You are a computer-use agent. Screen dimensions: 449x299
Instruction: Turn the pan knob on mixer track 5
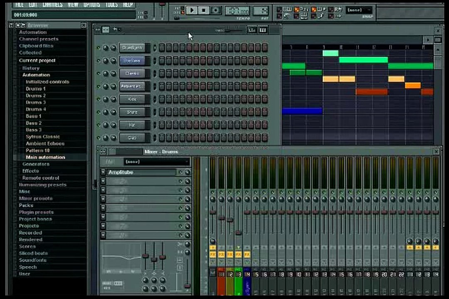point(256,199)
